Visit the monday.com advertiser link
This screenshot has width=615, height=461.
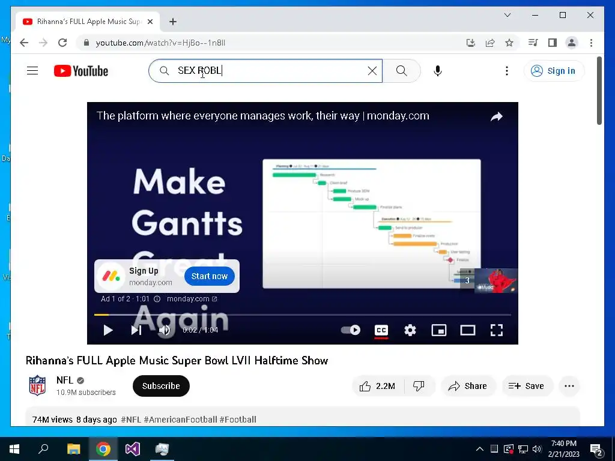coord(192,299)
